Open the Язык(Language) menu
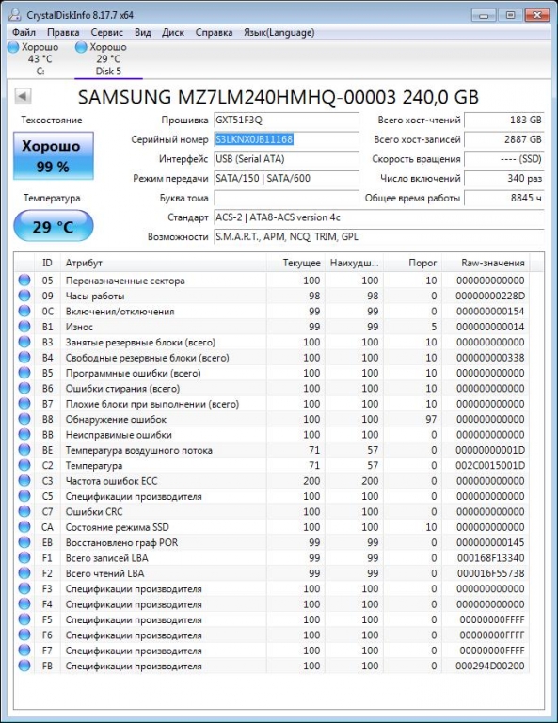 coord(279,32)
